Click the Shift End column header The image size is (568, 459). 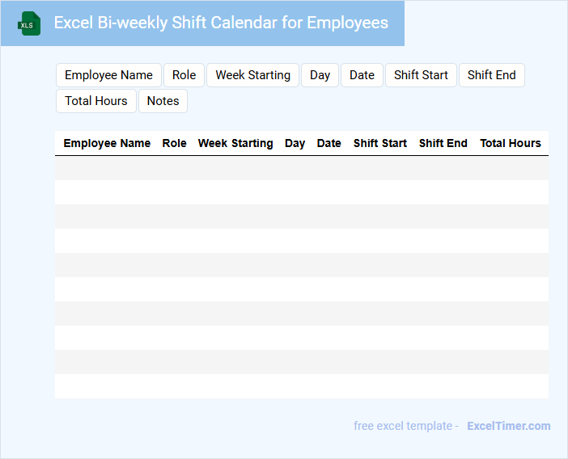tap(443, 143)
